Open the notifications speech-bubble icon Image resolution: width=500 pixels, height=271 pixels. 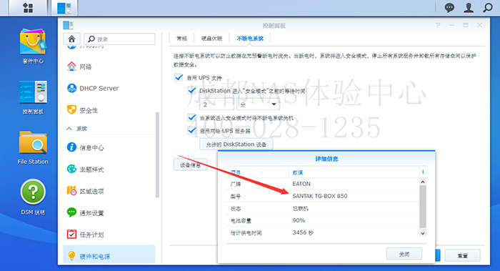click(449, 8)
